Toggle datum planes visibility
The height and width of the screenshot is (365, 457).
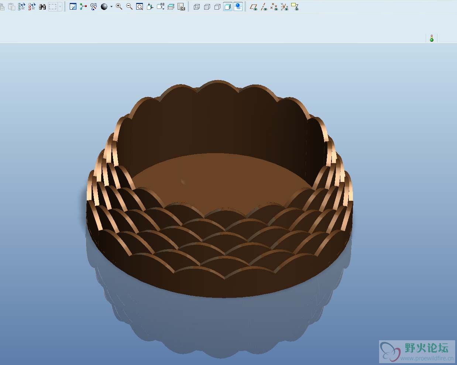click(x=254, y=7)
